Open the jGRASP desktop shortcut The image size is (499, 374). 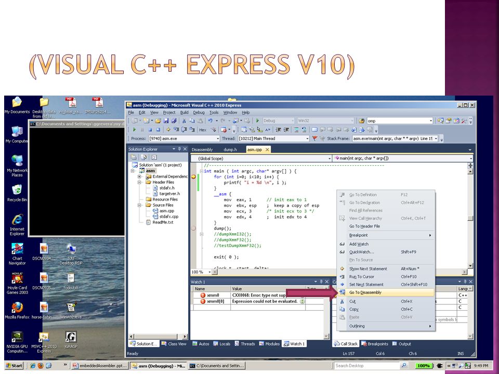[71, 340]
